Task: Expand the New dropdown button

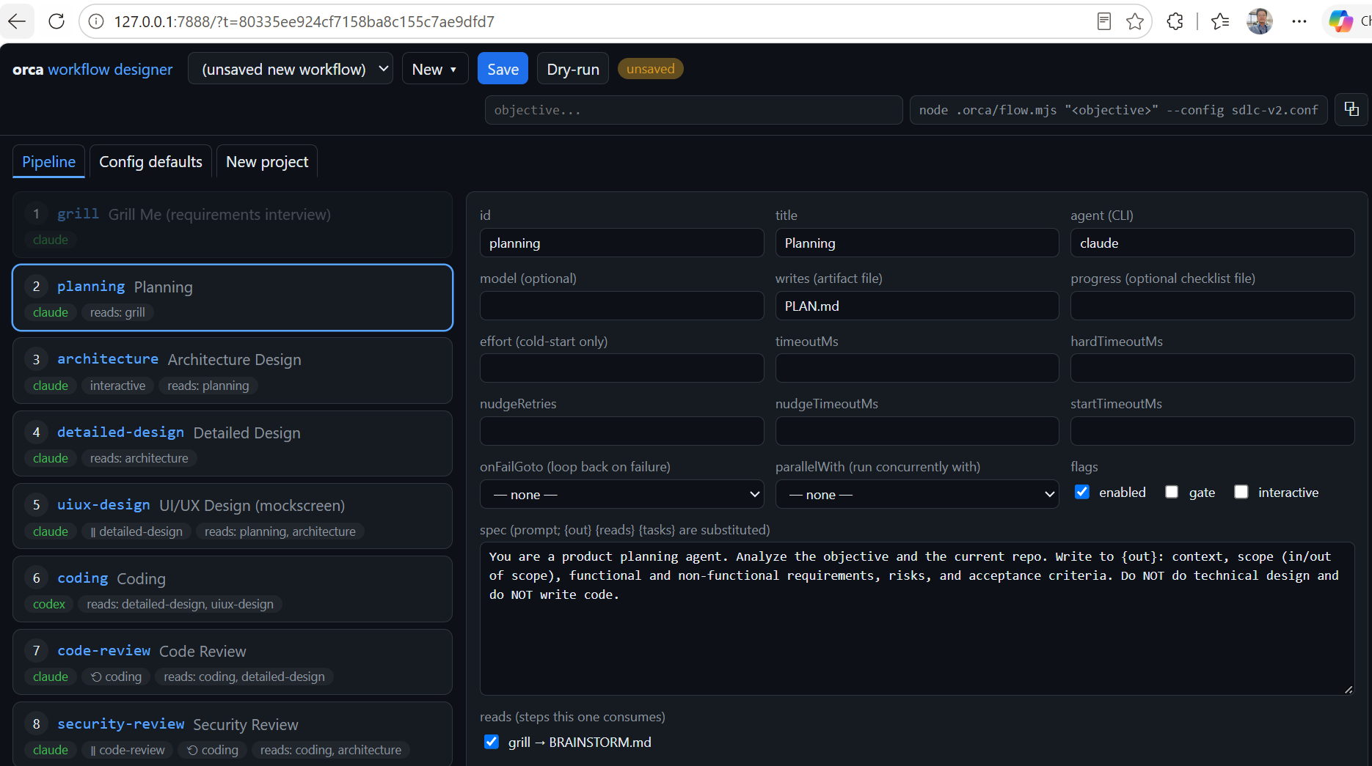Action: point(435,69)
